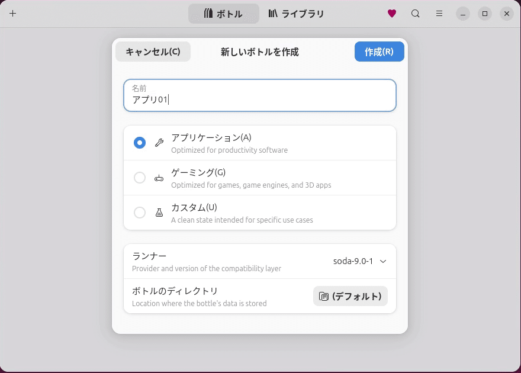Click the flask icon for Custom
Image resolution: width=521 pixels, height=373 pixels.
tap(159, 213)
